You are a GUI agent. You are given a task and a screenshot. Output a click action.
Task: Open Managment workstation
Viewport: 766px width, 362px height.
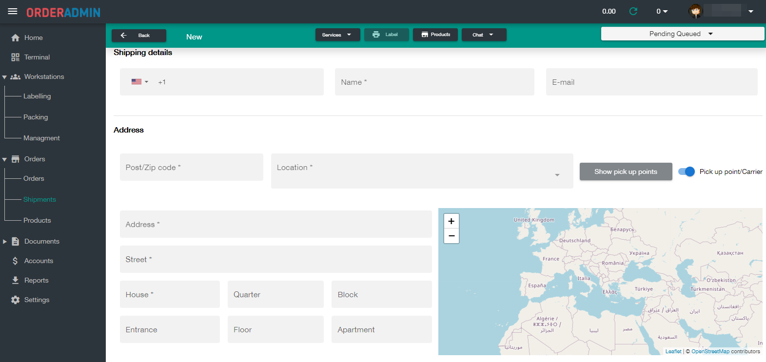pyautogui.click(x=41, y=138)
